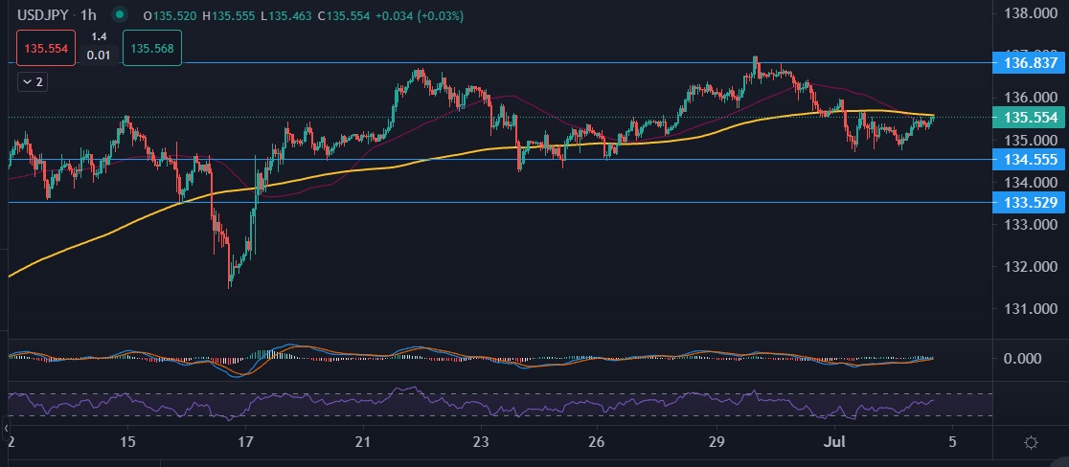Click the date label 17 on time axis
This screenshot has height=467, width=1069.
(x=245, y=441)
